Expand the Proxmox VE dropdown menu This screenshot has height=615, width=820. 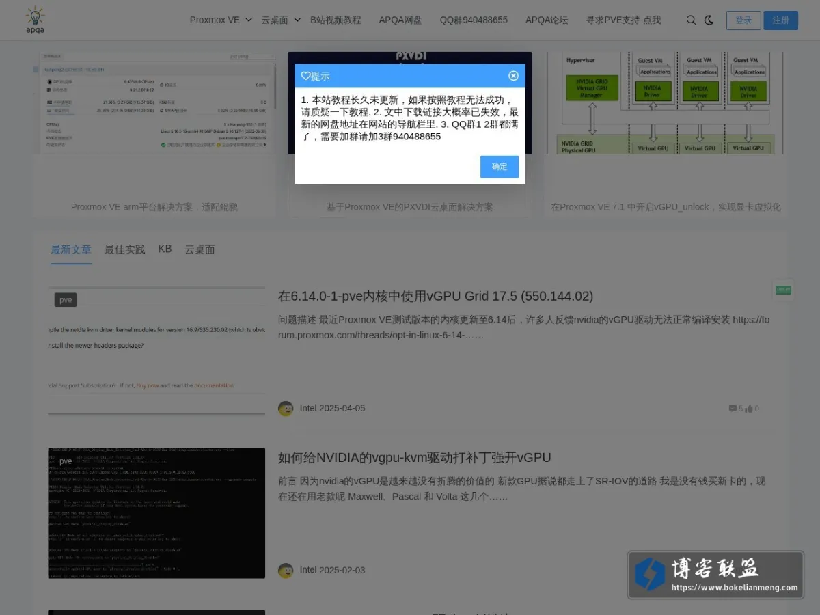pyautogui.click(x=221, y=20)
